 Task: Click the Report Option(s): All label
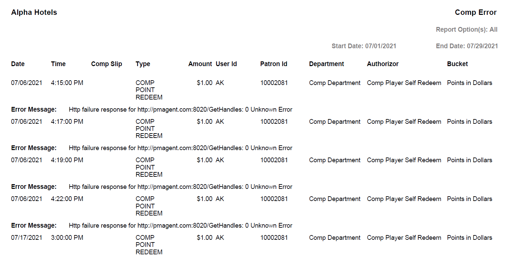click(466, 30)
